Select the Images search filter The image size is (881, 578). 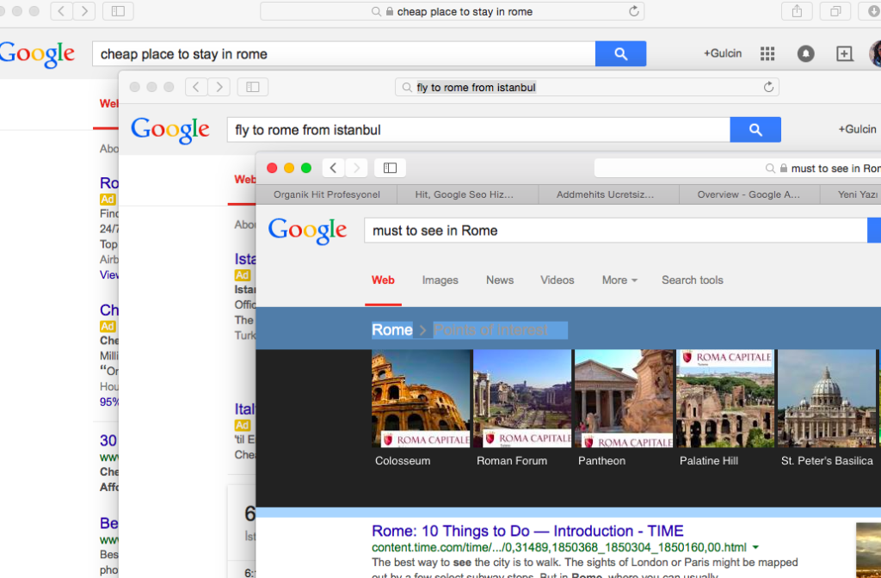click(x=440, y=280)
